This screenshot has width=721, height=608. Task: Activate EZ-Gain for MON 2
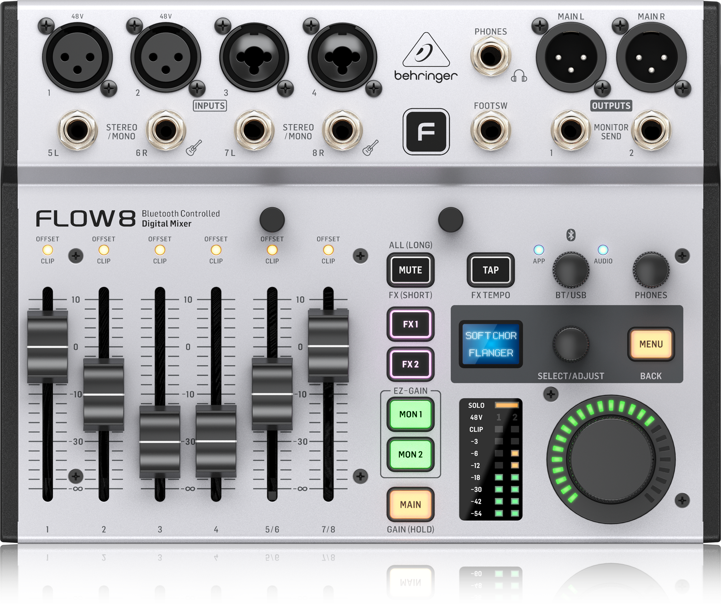point(410,455)
